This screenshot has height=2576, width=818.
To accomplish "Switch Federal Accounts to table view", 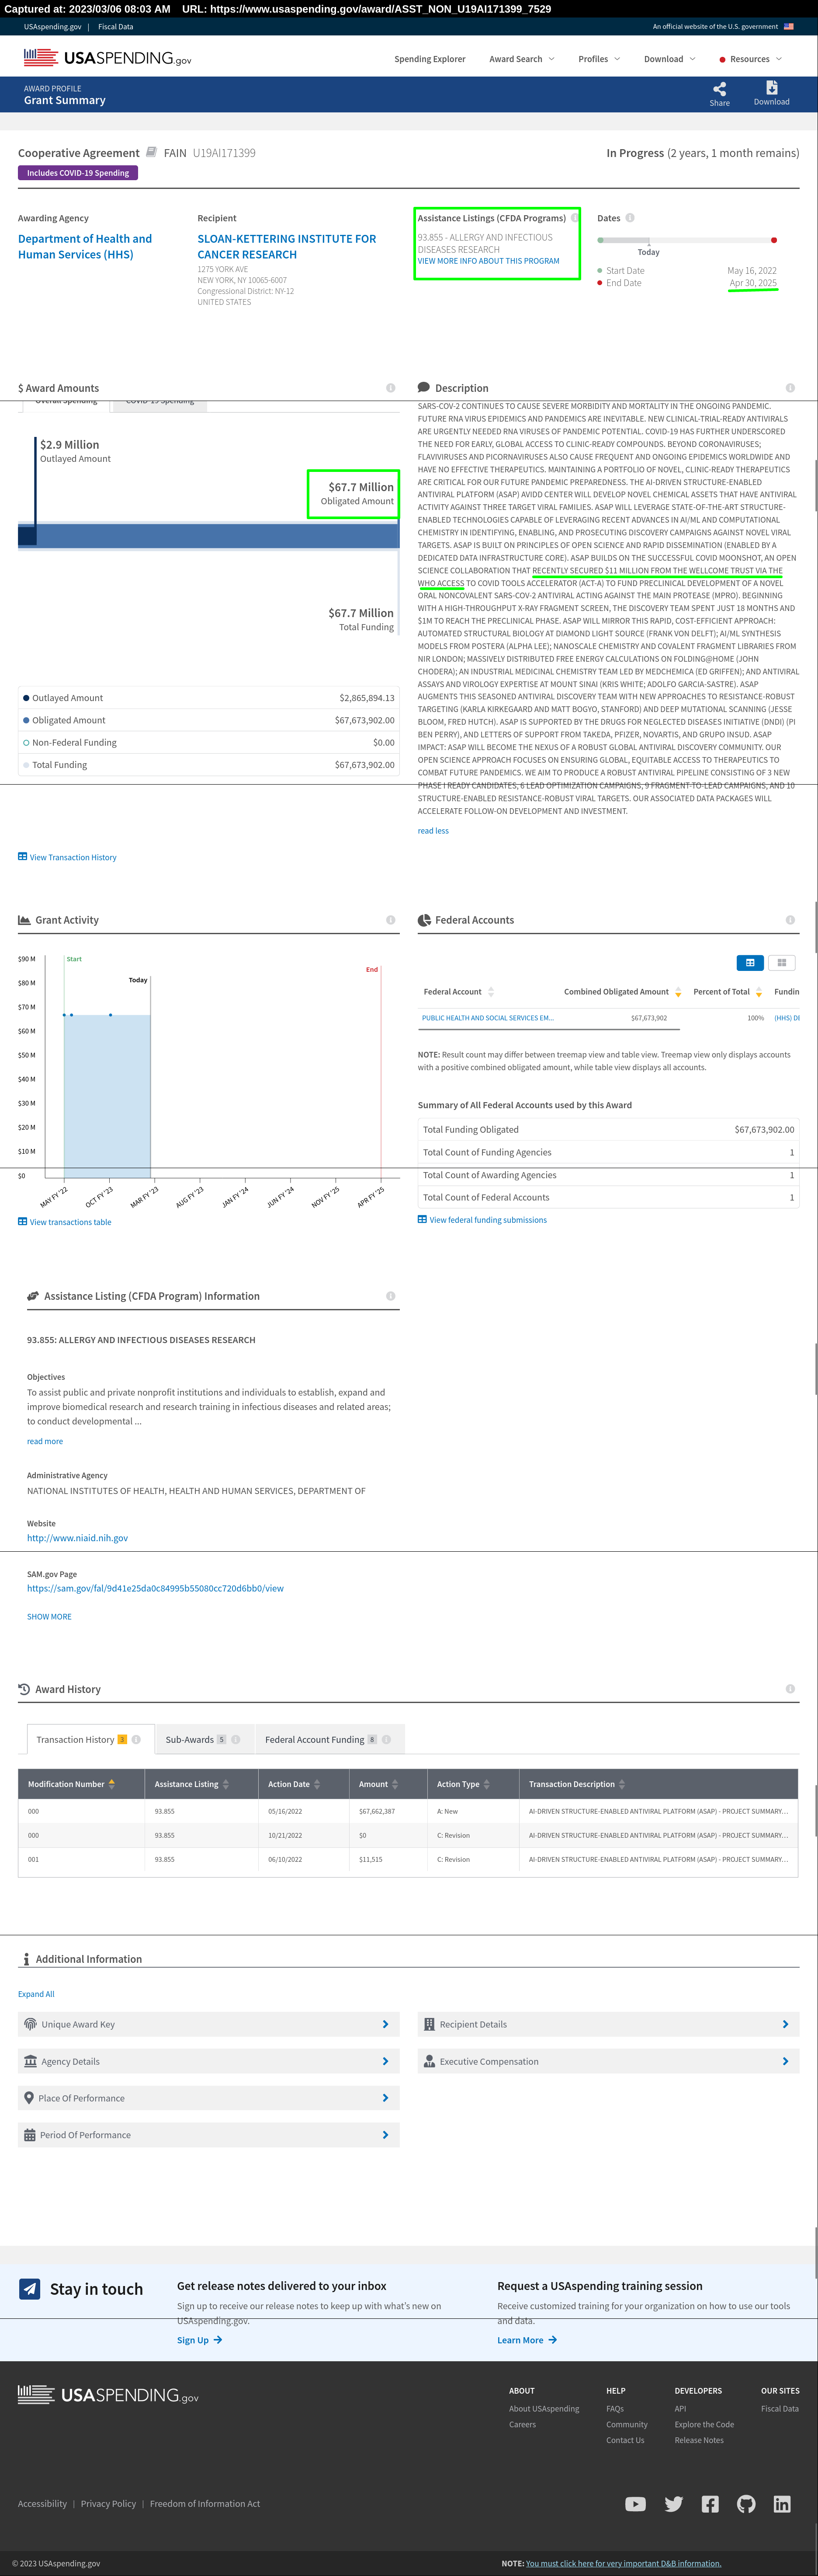I will [750, 962].
